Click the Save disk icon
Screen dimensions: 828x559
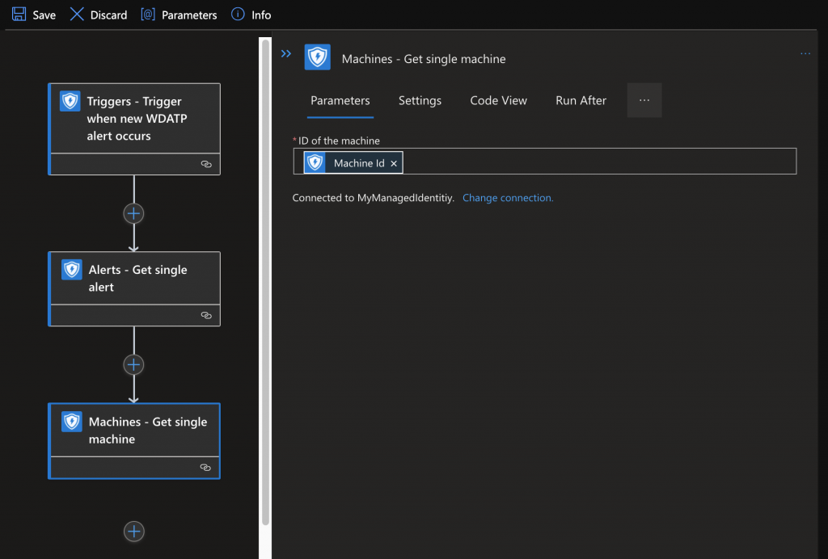click(x=19, y=15)
